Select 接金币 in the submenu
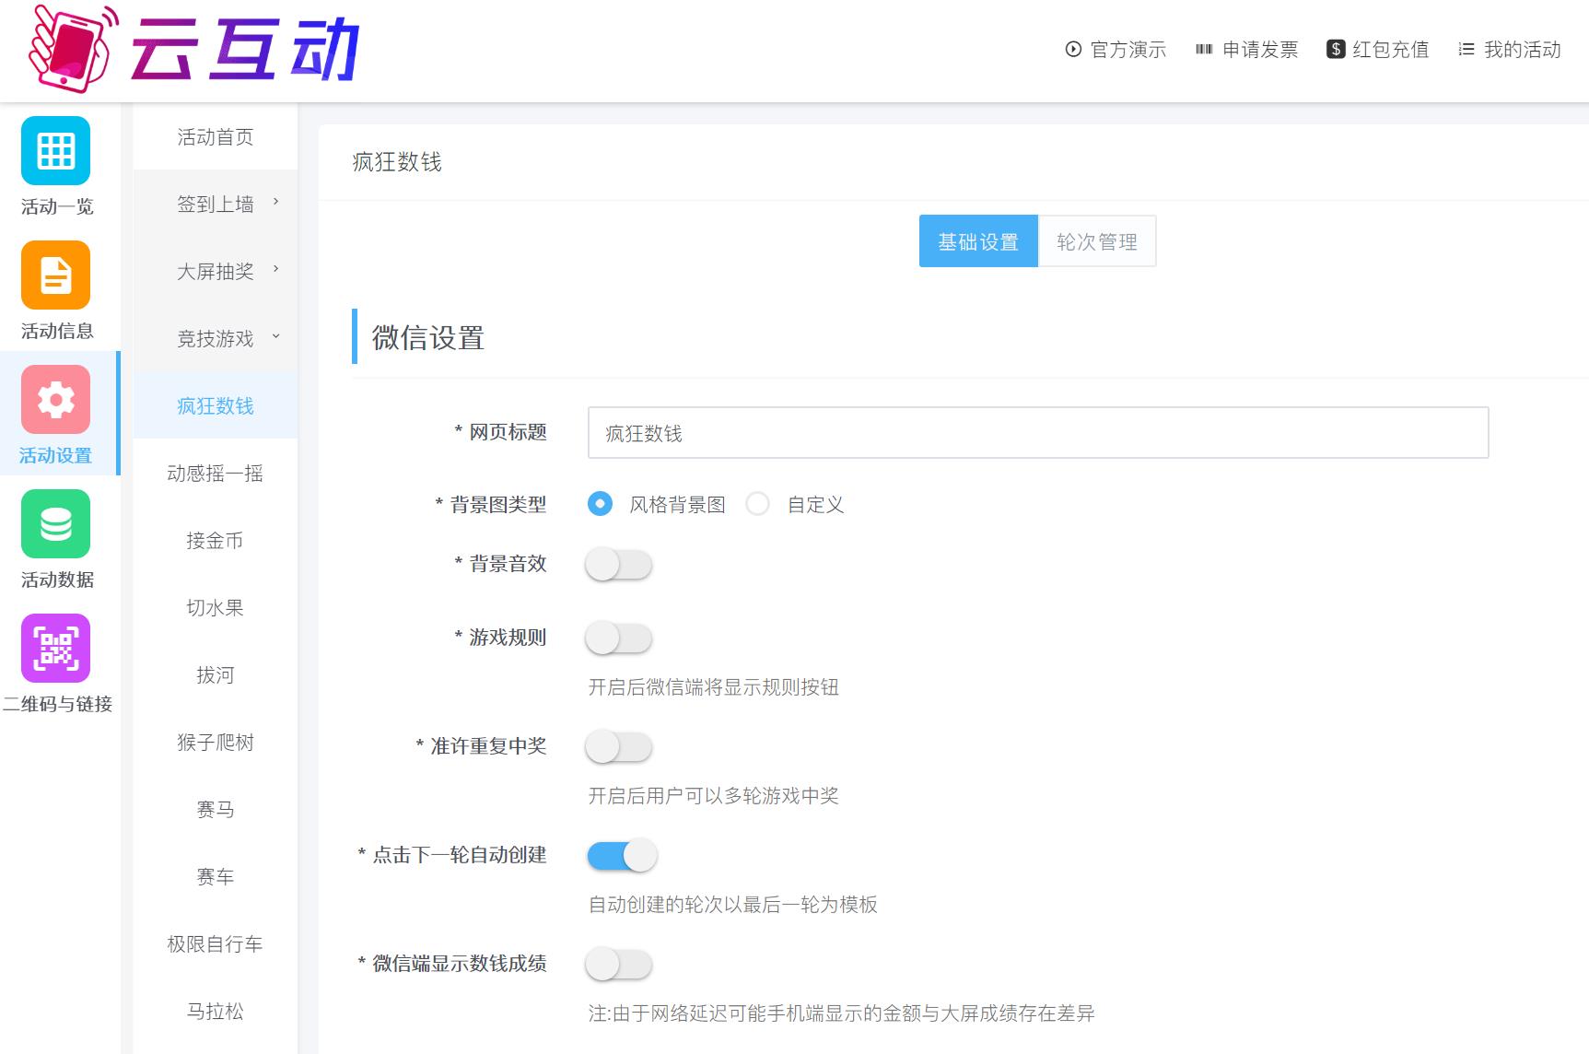The width and height of the screenshot is (1589, 1054). point(216,541)
